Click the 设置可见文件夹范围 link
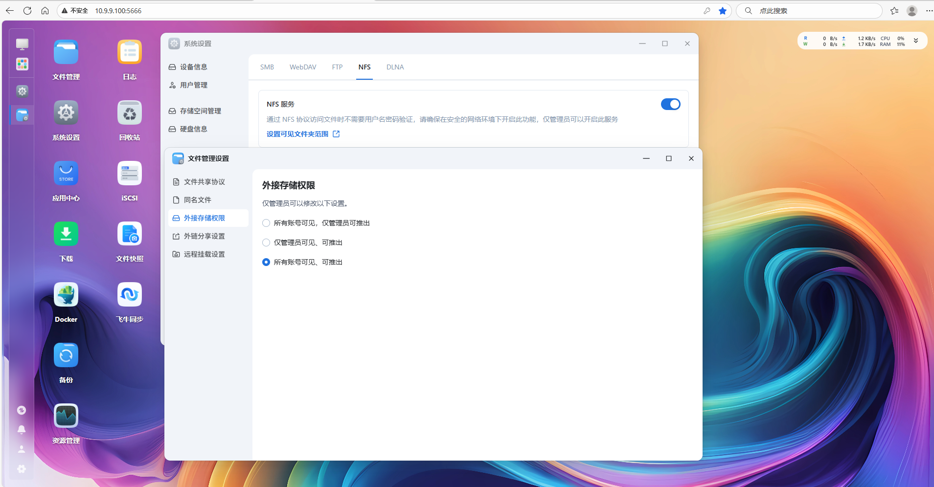Screen dimensions: 934x487 coord(303,134)
